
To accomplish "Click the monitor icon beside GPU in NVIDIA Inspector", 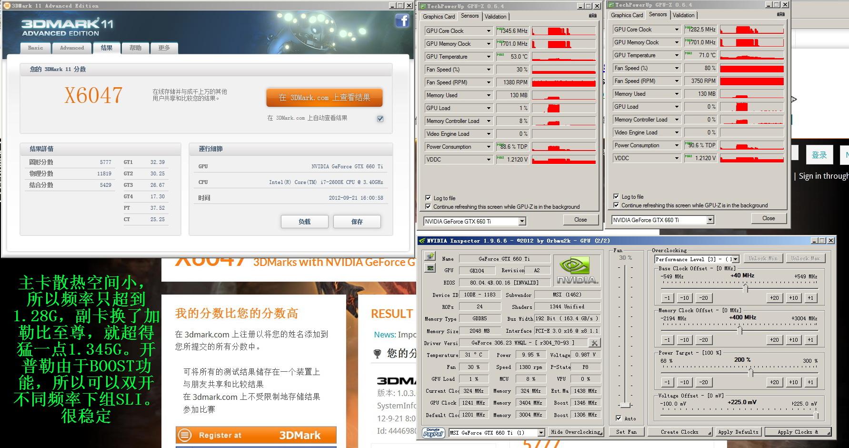I will coord(430,268).
